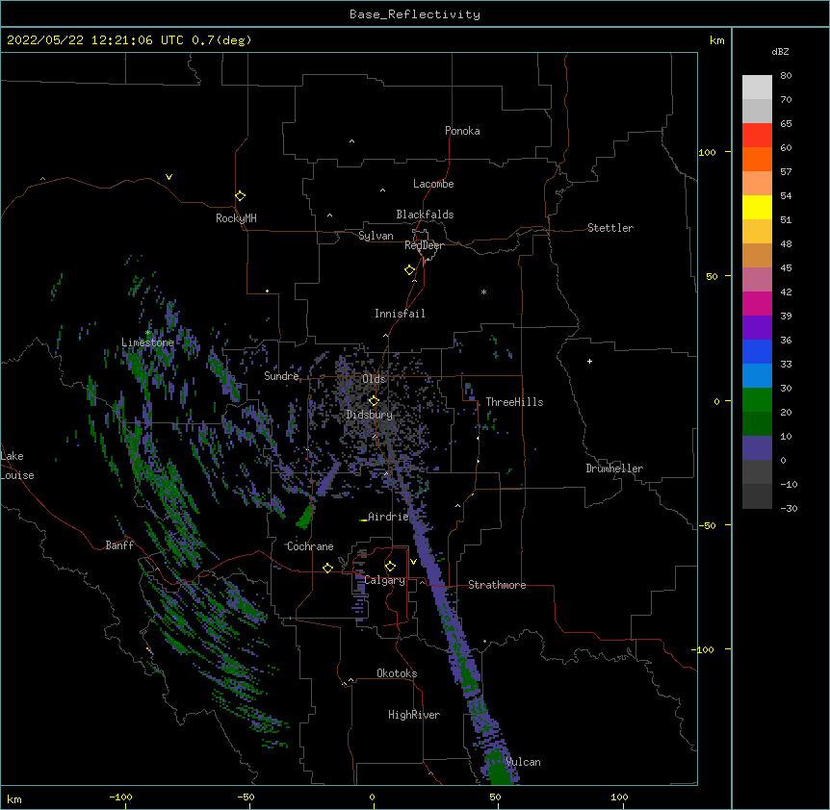The width and height of the screenshot is (830, 810).
Task: Click the yellow diamond marker above Calgary label
Action: pyautogui.click(x=390, y=567)
